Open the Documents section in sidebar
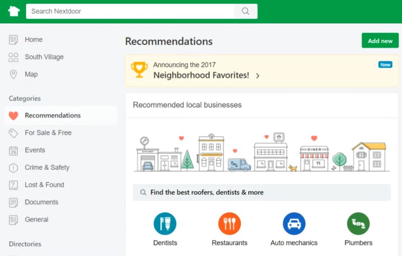The width and height of the screenshot is (402, 256). coord(41,202)
